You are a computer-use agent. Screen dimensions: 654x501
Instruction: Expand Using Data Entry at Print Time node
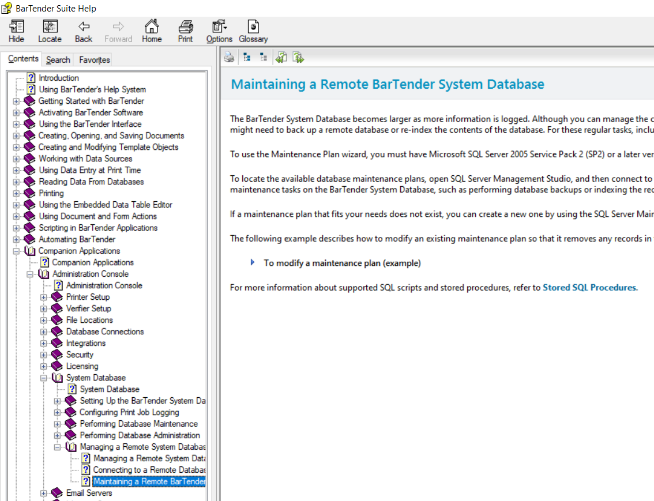pos(16,171)
